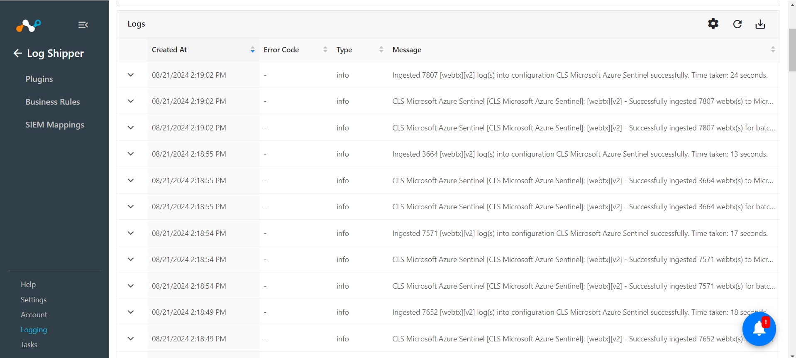796x358 pixels.
Task: Open the Account page
Action: (x=34, y=315)
